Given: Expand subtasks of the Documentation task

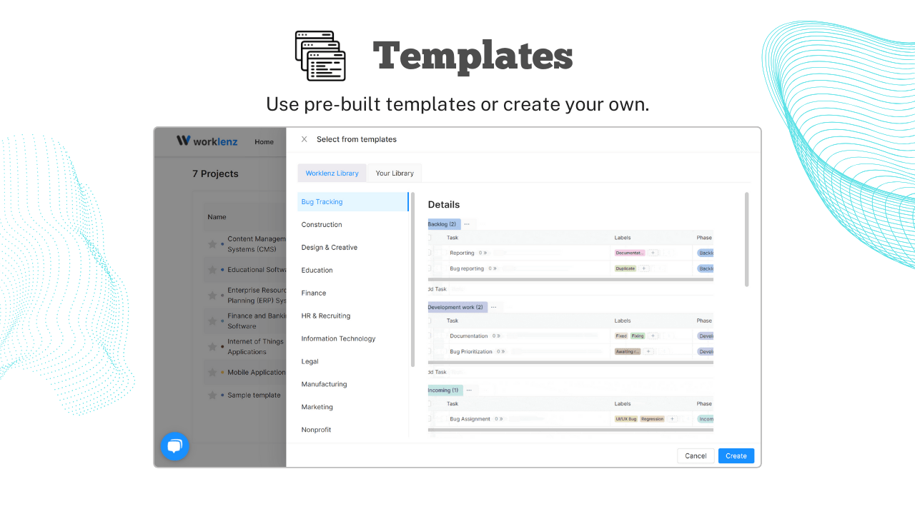Looking at the screenshot, I should tap(496, 336).
